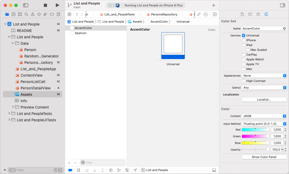Open the Report navigator icon

click(x=58, y=14)
